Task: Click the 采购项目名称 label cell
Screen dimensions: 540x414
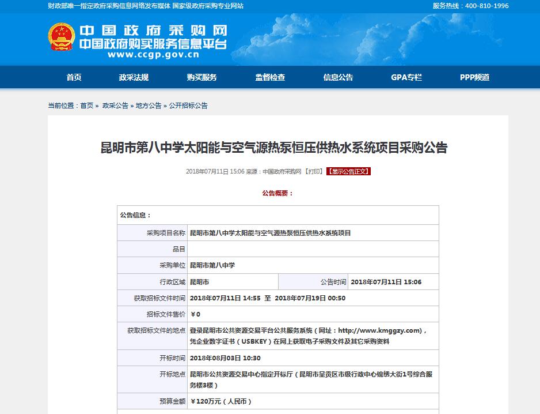Action: pyautogui.click(x=152, y=233)
